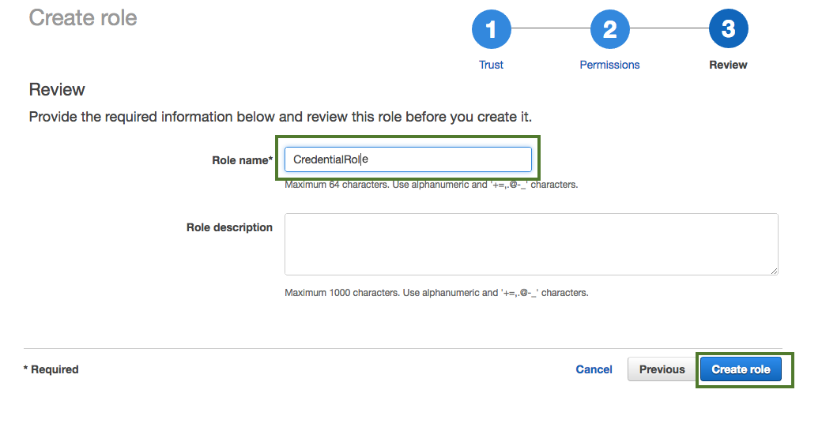The height and width of the screenshot is (427, 822).
Task: Click the asterisk Required note
Action: (x=51, y=369)
